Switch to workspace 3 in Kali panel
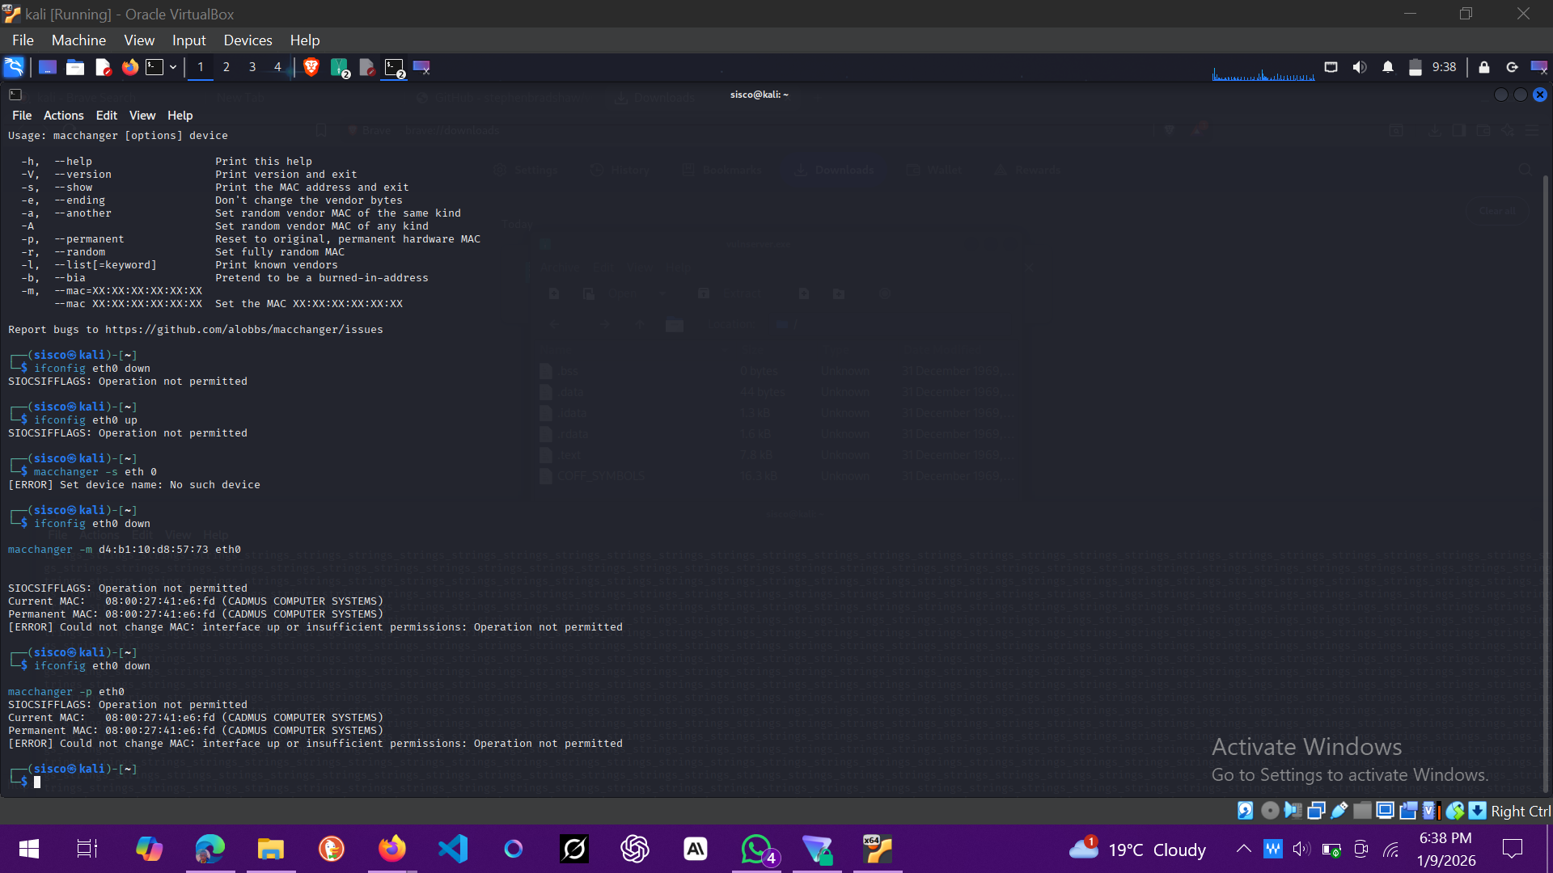The width and height of the screenshot is (1553, 873). click(x=252, y=67)
